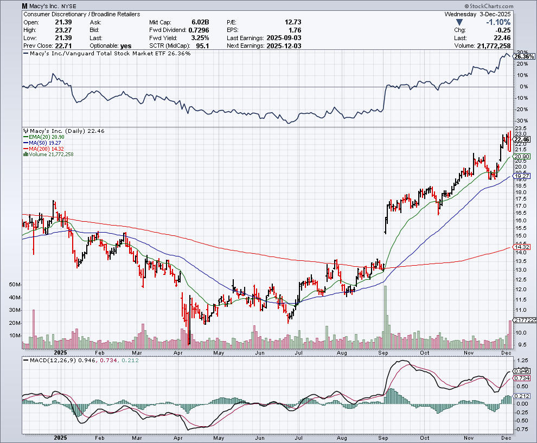Click the 0.212 MACD histogram value tag
Image resolution: width=537 pixels, height=443 pixels.
pos(521,396)
